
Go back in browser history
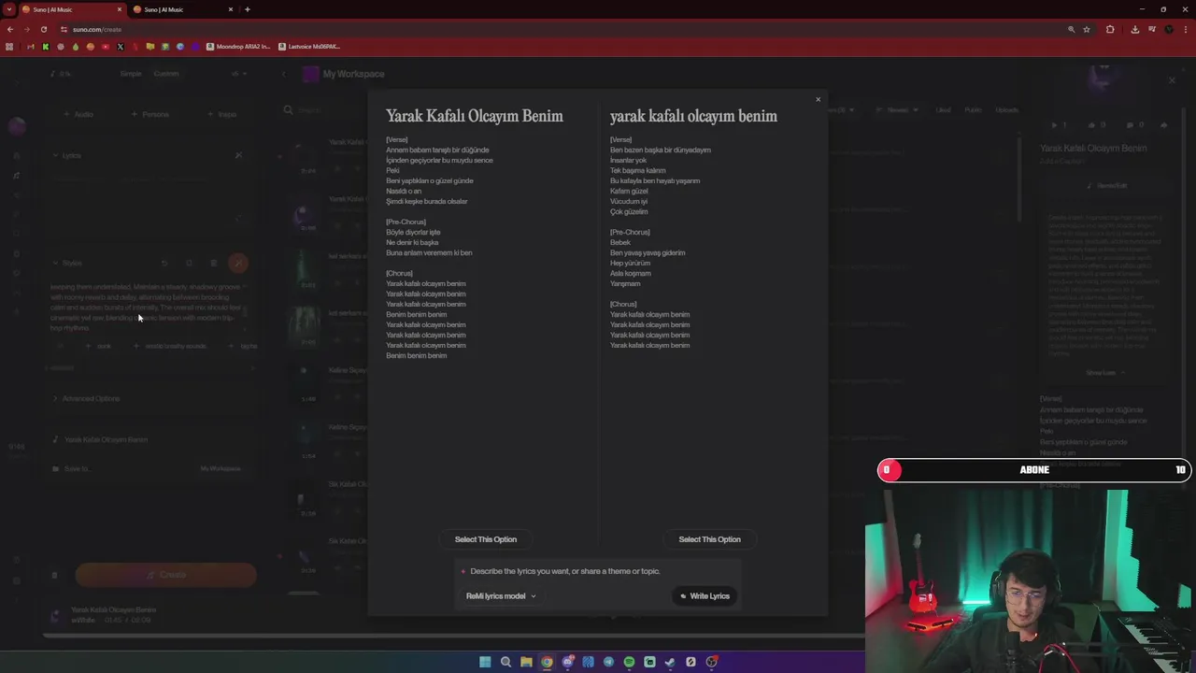pyautogui.click(x=10, y=29)
